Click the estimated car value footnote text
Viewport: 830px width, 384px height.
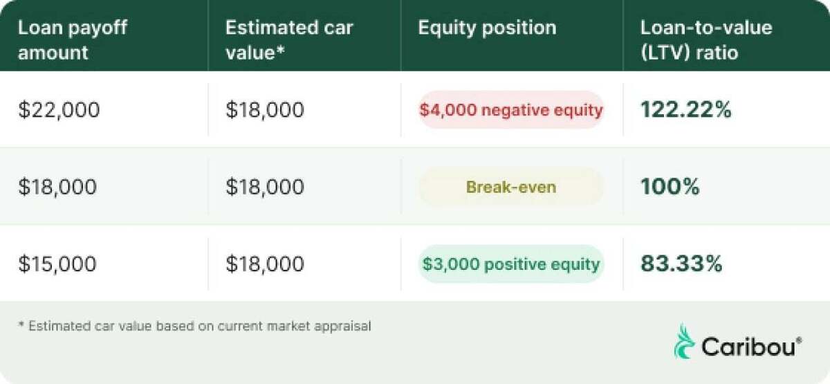194,326
